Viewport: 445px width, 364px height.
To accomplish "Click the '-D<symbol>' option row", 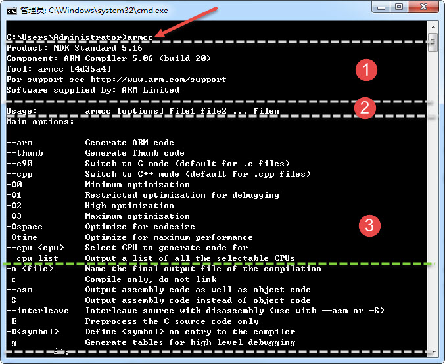I will coord(151,332).
